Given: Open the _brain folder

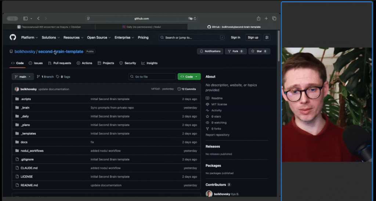Looking at the screenshot, I should coord(25,108).
